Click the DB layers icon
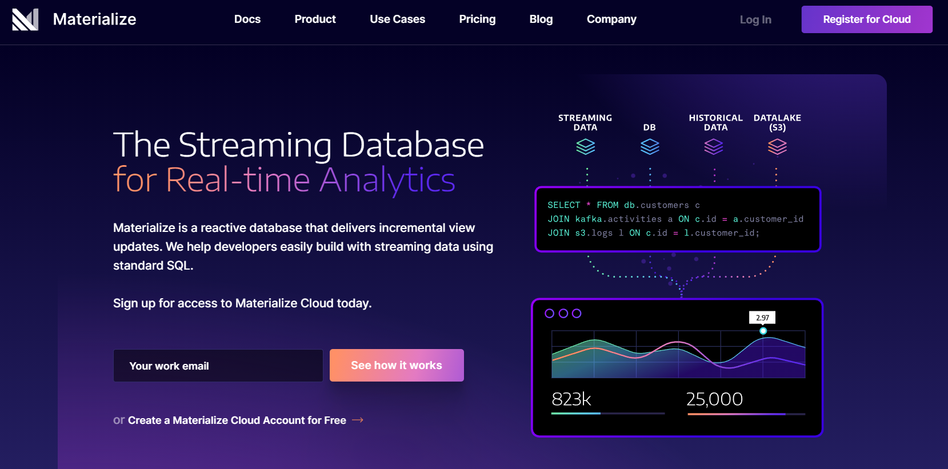948x469 pixels. [x=650, y=147]
